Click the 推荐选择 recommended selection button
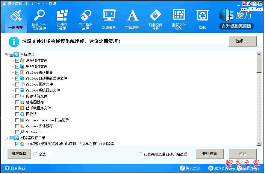 [19, 154]
